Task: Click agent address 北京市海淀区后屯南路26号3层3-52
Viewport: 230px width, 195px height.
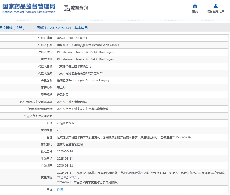Action: (80, 73)
